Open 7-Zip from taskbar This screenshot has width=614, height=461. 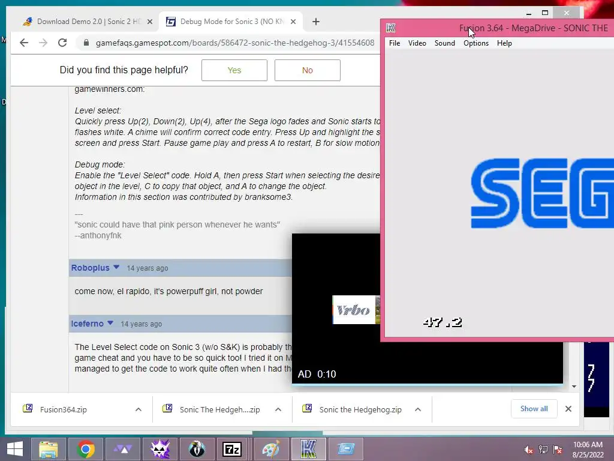tap(232, 449)
